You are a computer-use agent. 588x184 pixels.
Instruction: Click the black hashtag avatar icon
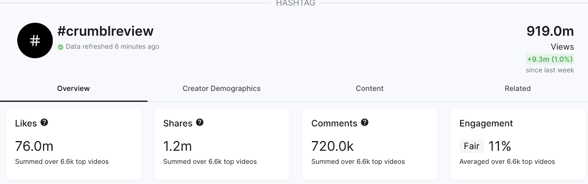35,40
